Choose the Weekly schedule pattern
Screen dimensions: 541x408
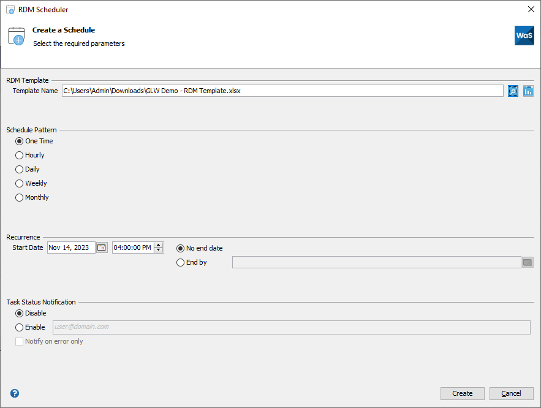click(20, 184)
